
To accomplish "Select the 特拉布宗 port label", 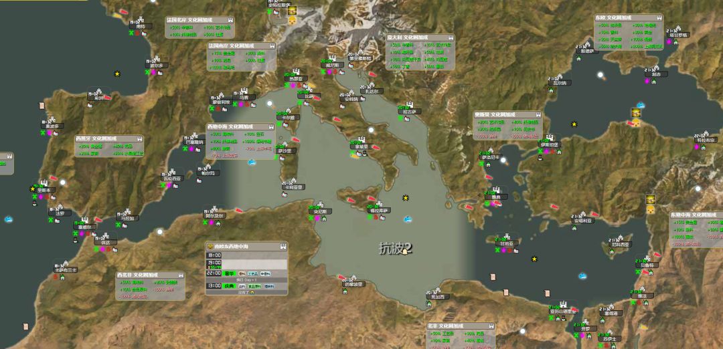I will pos(706,140).
